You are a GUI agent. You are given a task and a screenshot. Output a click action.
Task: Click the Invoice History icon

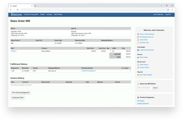coord(138,67)
